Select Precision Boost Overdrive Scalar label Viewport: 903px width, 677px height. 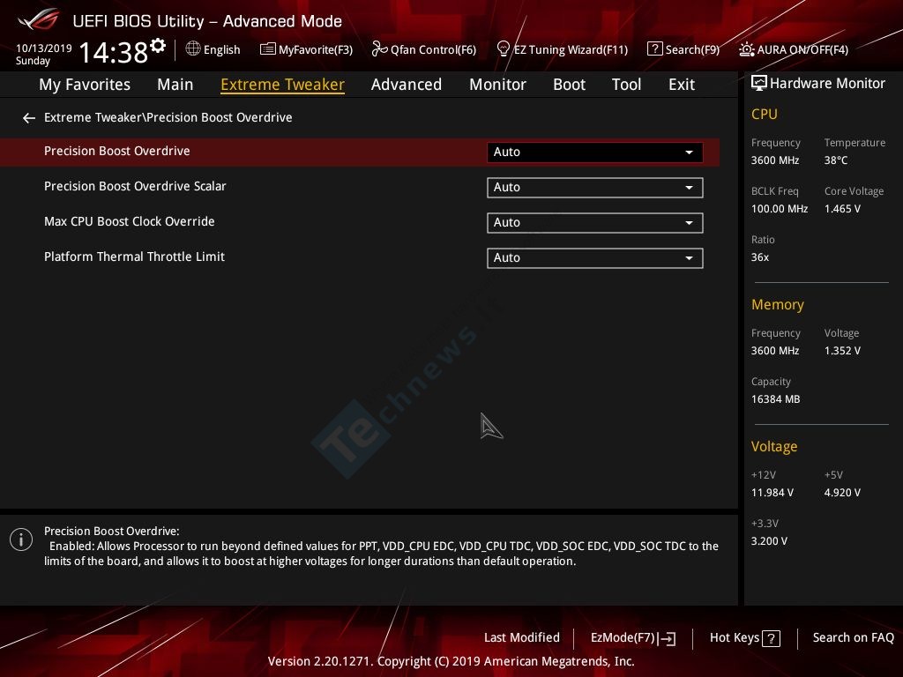point(135,187)
